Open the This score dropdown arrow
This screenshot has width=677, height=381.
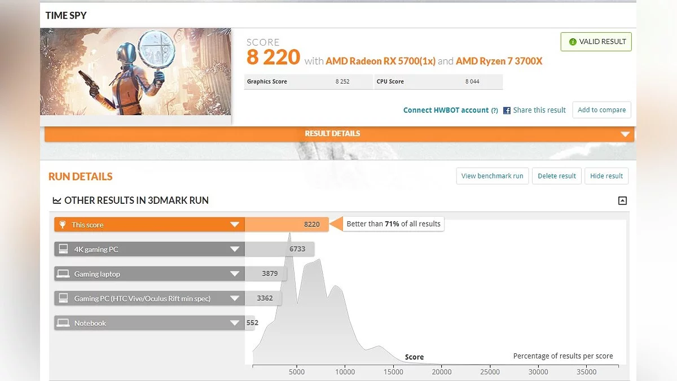pyautogui.click(x=235, y=225)
